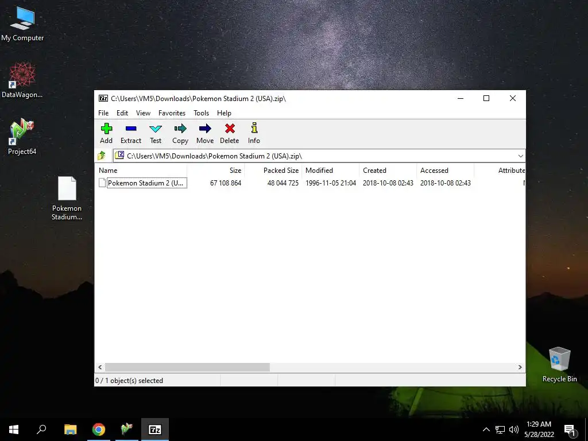
Task: Maximize the 7-Zip window
Action: tap(486, 98)
